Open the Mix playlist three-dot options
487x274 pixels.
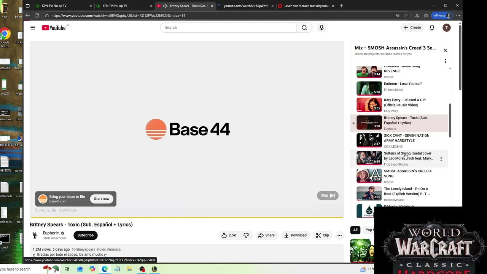(445, 61)
